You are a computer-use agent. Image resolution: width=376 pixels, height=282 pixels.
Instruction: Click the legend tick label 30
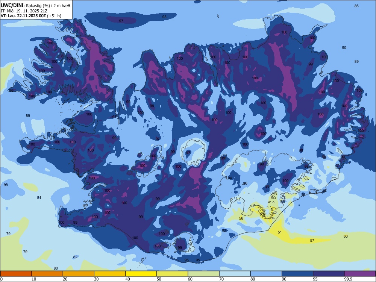click(x=96, y=279)
